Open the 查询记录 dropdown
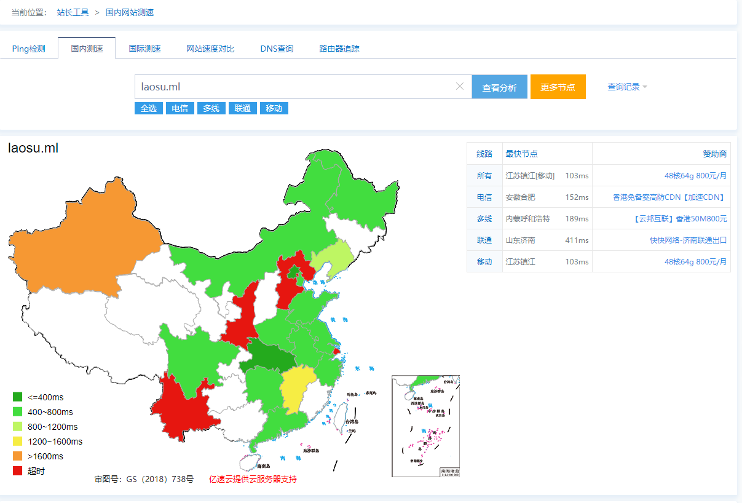 tap(627, 87)
